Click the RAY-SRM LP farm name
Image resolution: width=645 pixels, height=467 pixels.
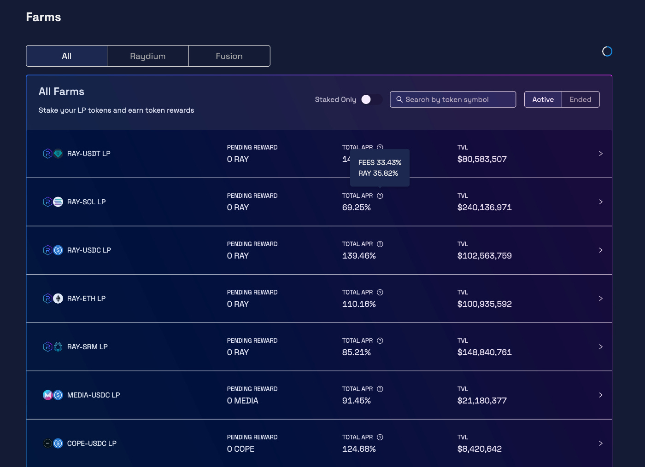point(88,347)
